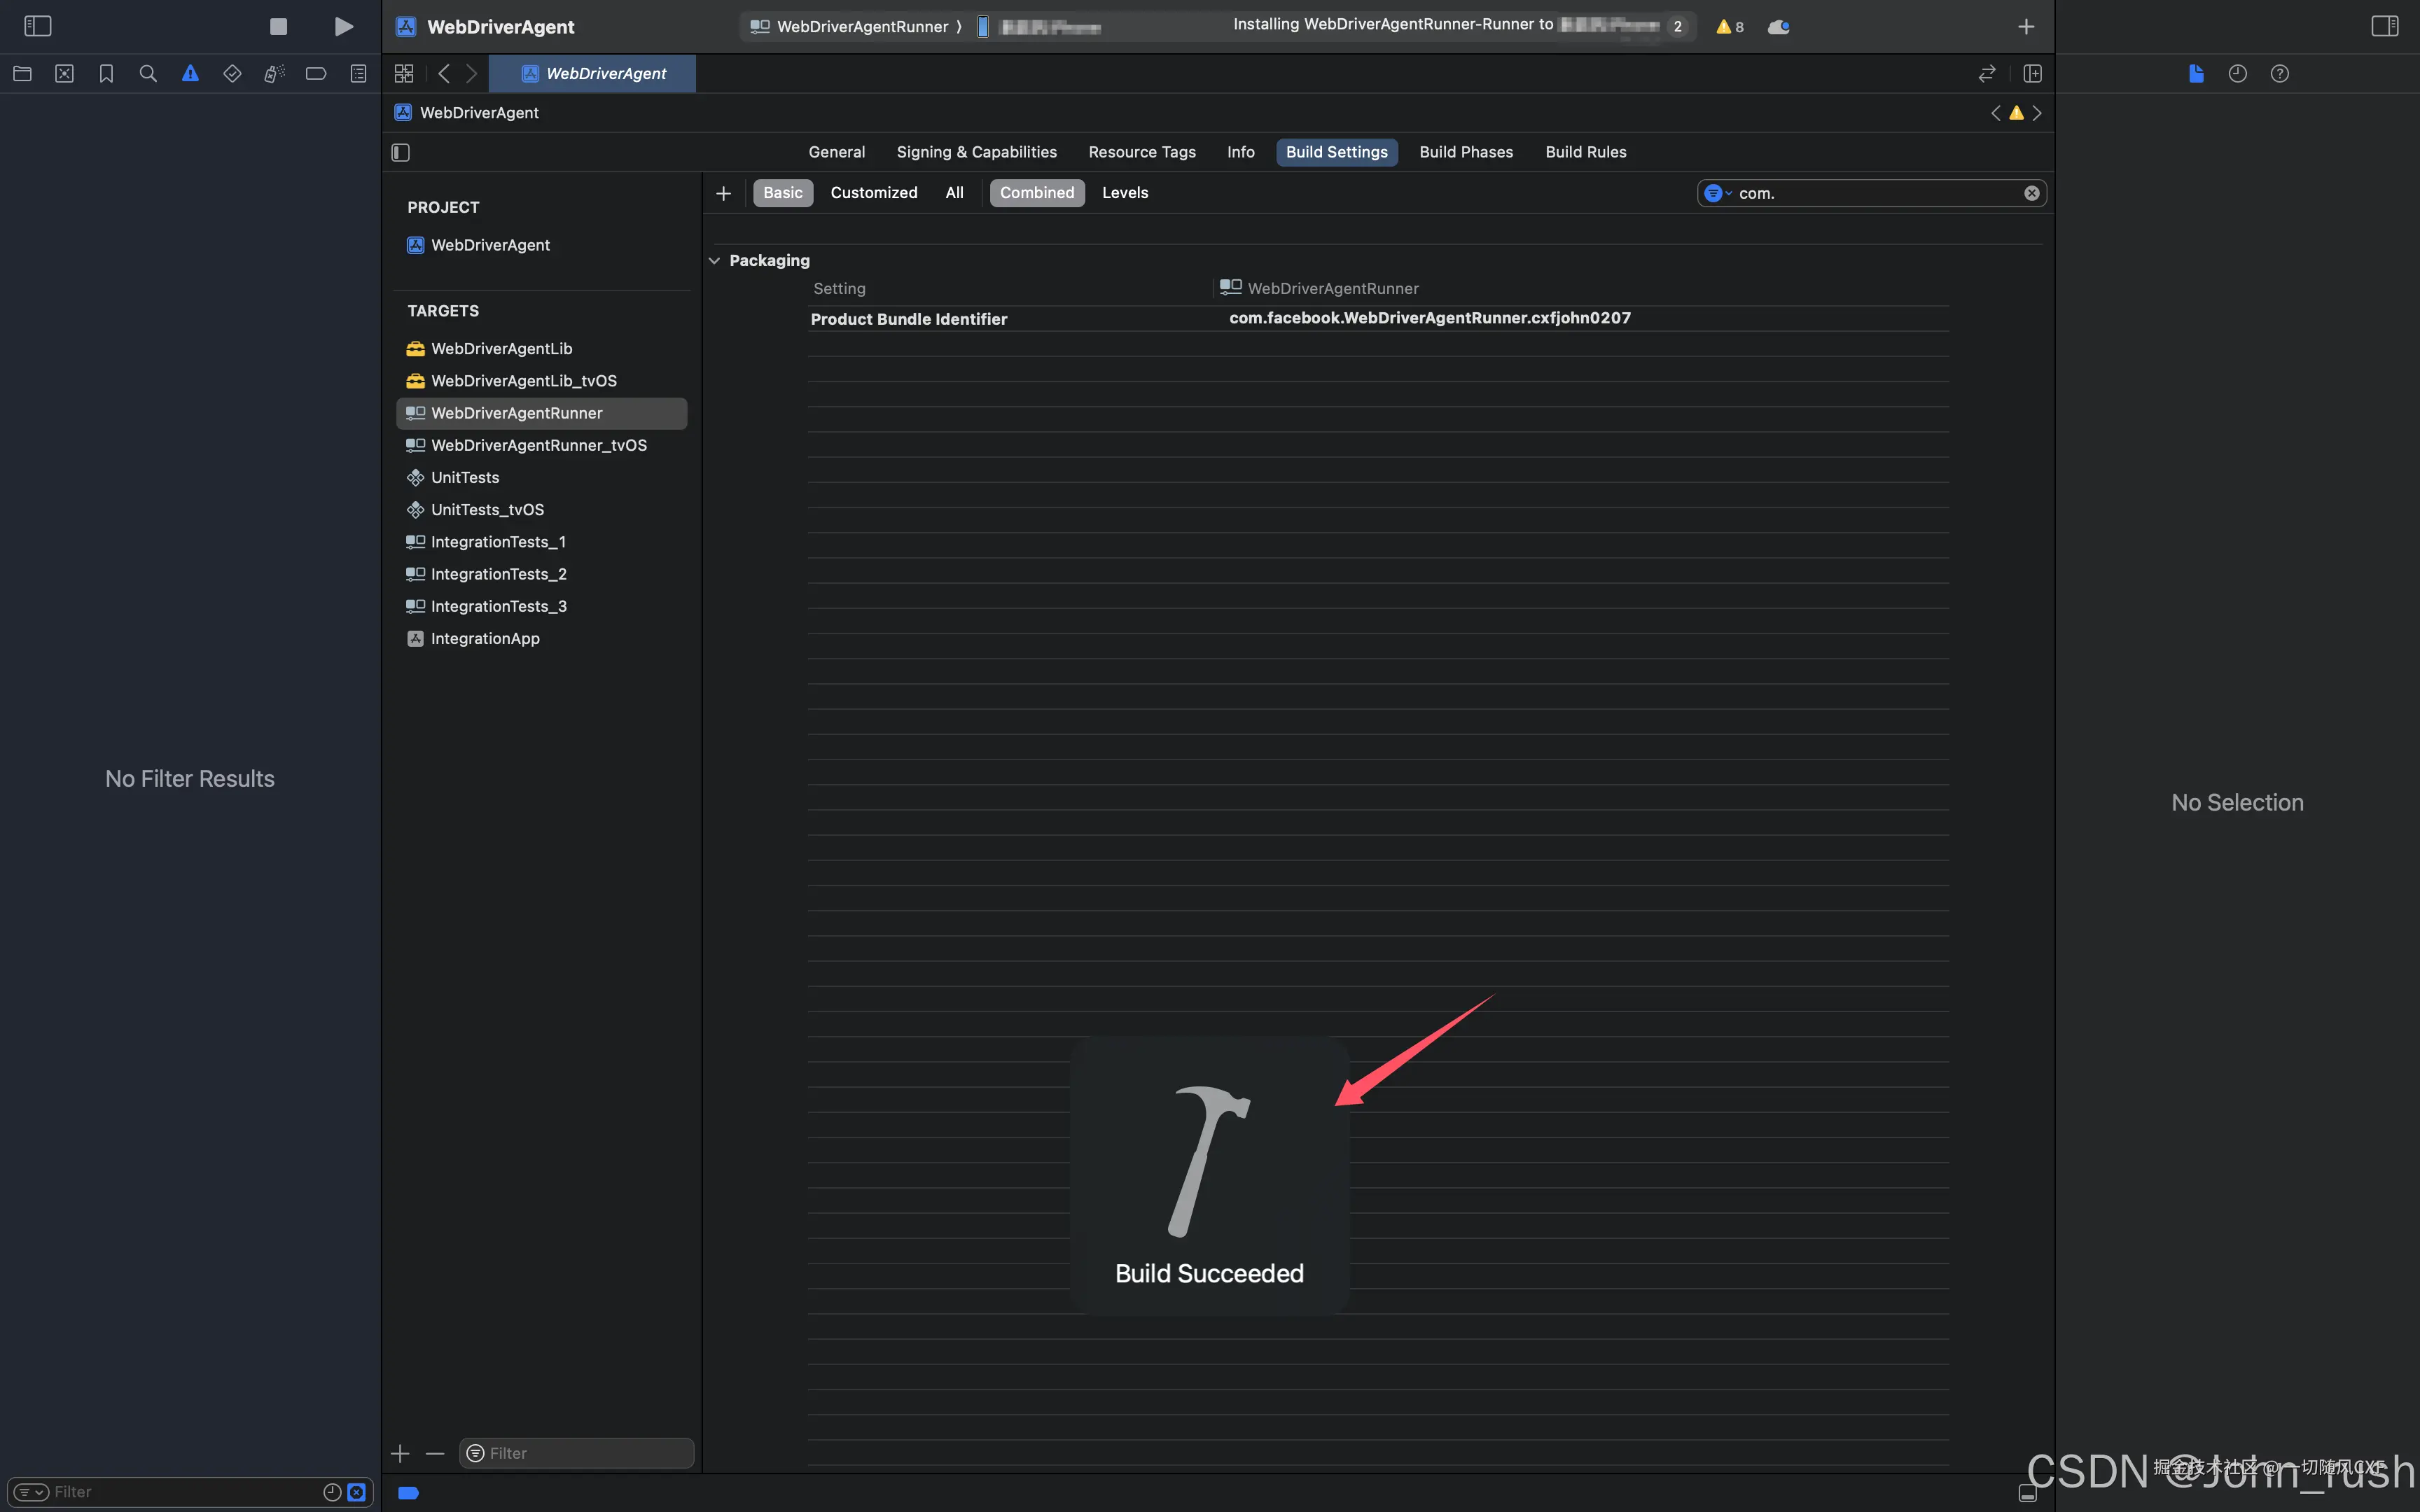Toggle the left navigator sidebar
The width and height of the screenshot is (2420, 1512).
[x=38, y=27]
